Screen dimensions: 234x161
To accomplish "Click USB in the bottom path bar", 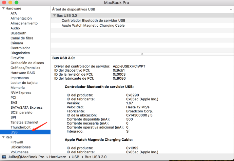I will [75, 157].
